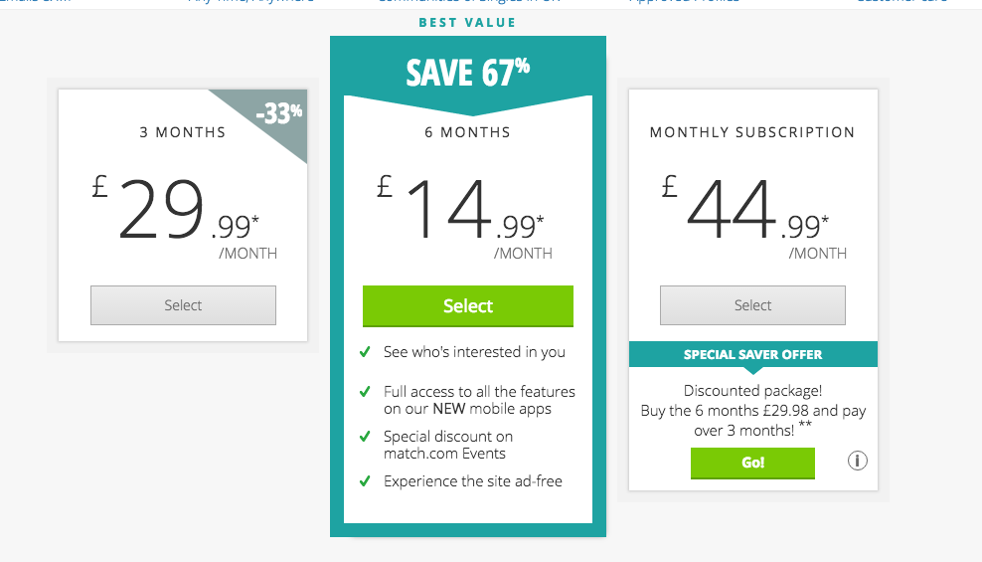Click the £14.99 per month price
The image size is (982, 562).
[x=465, y=218]
